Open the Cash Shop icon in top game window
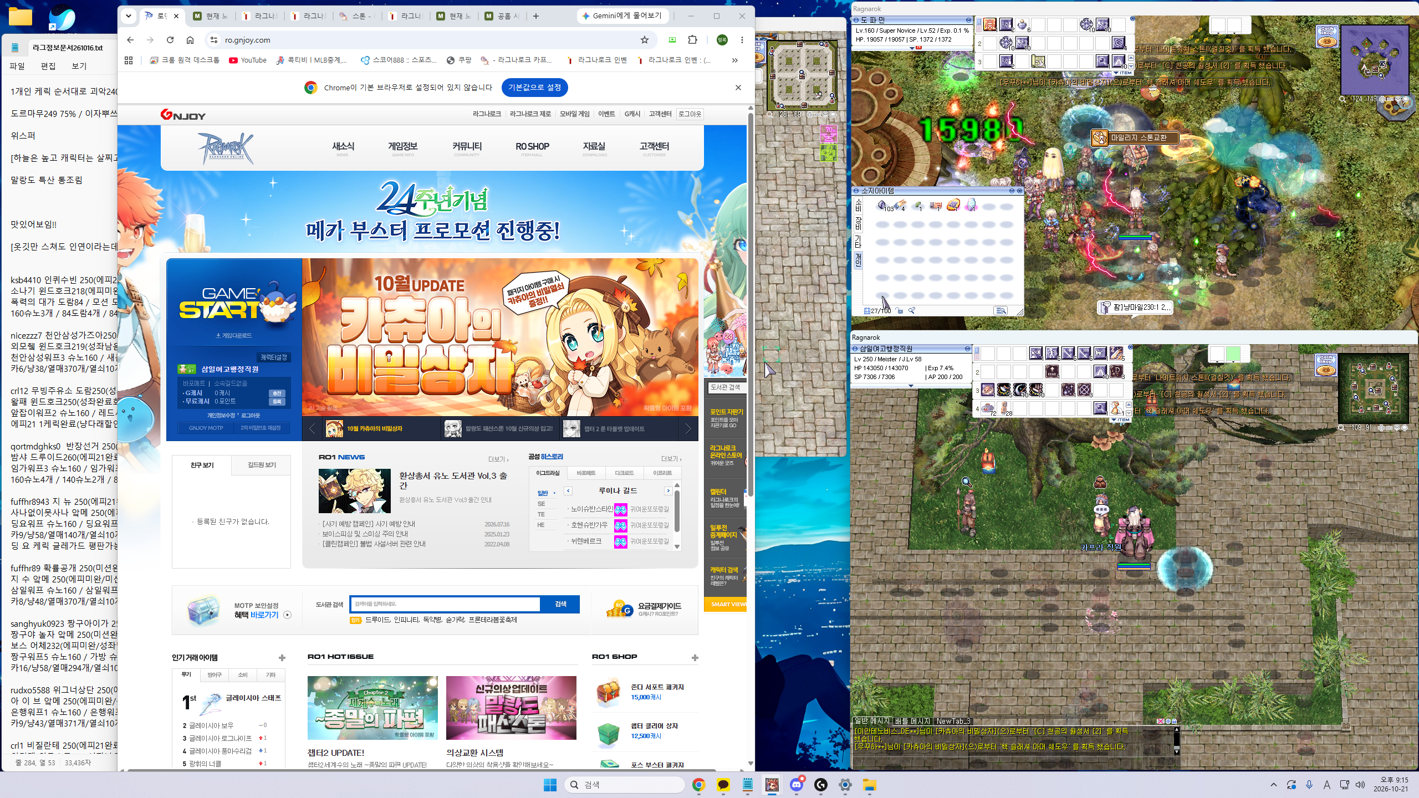The height and width of the screenshot is (798, 1419). click(1327, 36)
